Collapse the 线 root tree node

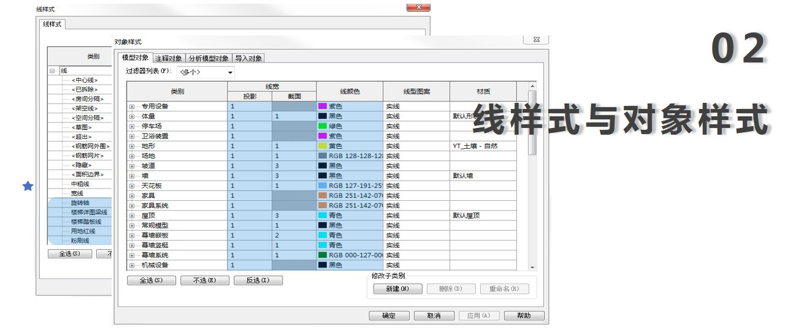(53, 70)
